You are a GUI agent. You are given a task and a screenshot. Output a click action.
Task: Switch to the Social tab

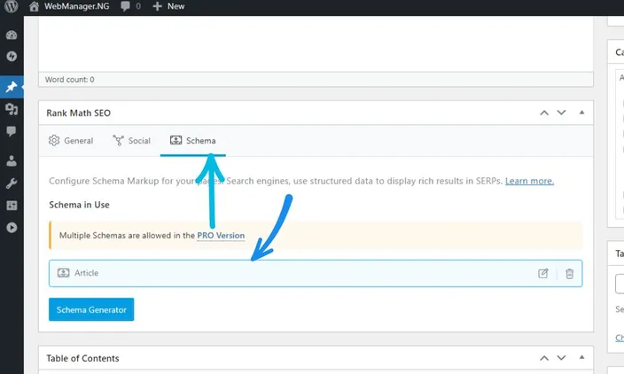pyautogui.click(x=131, y=140)
